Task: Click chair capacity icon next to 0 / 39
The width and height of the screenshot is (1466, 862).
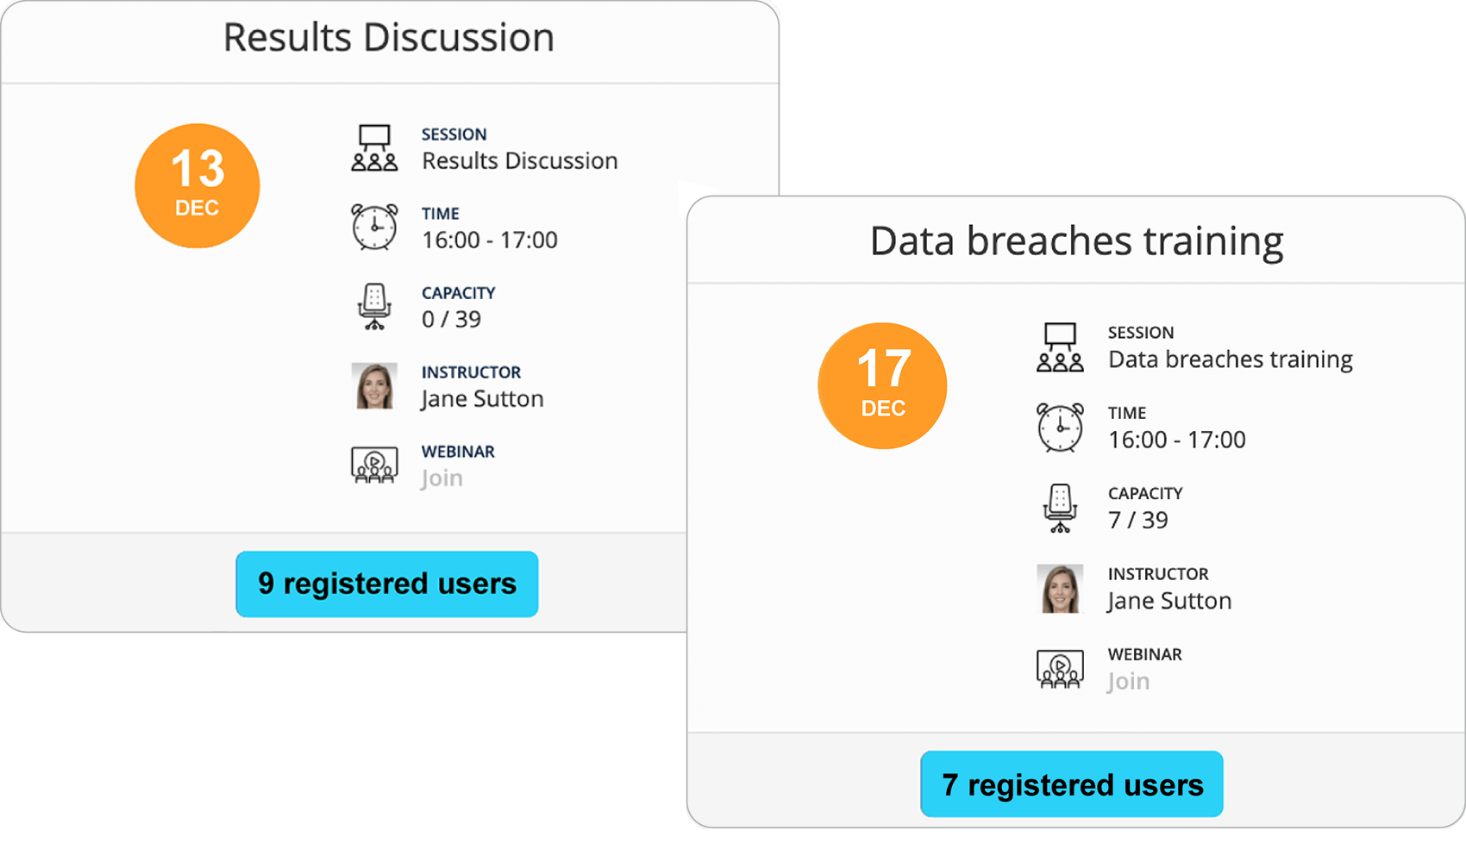Action: click(374, 307)
